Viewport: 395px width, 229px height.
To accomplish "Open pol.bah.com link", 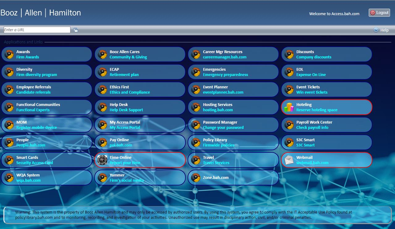I will pyautogui.click(x=121, y=145).
